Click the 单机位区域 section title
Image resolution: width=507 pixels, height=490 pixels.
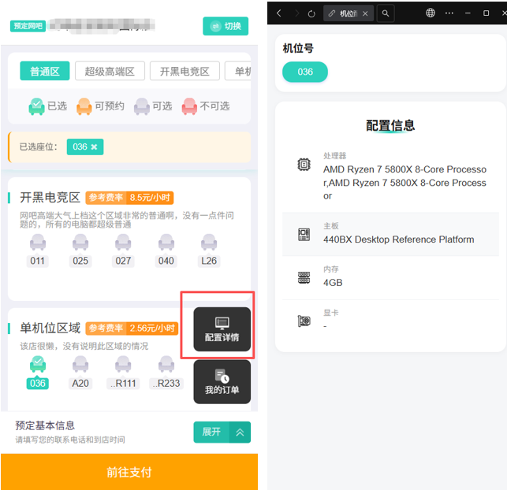pyautogui.click(x=50, y=329)
